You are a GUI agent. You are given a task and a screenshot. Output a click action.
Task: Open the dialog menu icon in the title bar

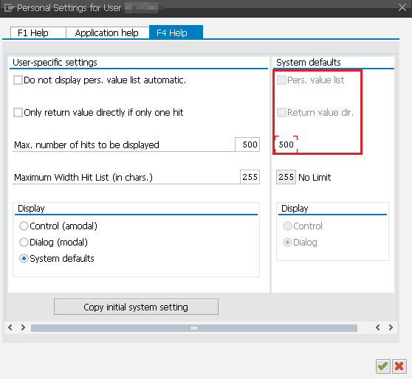pos(9,8)
